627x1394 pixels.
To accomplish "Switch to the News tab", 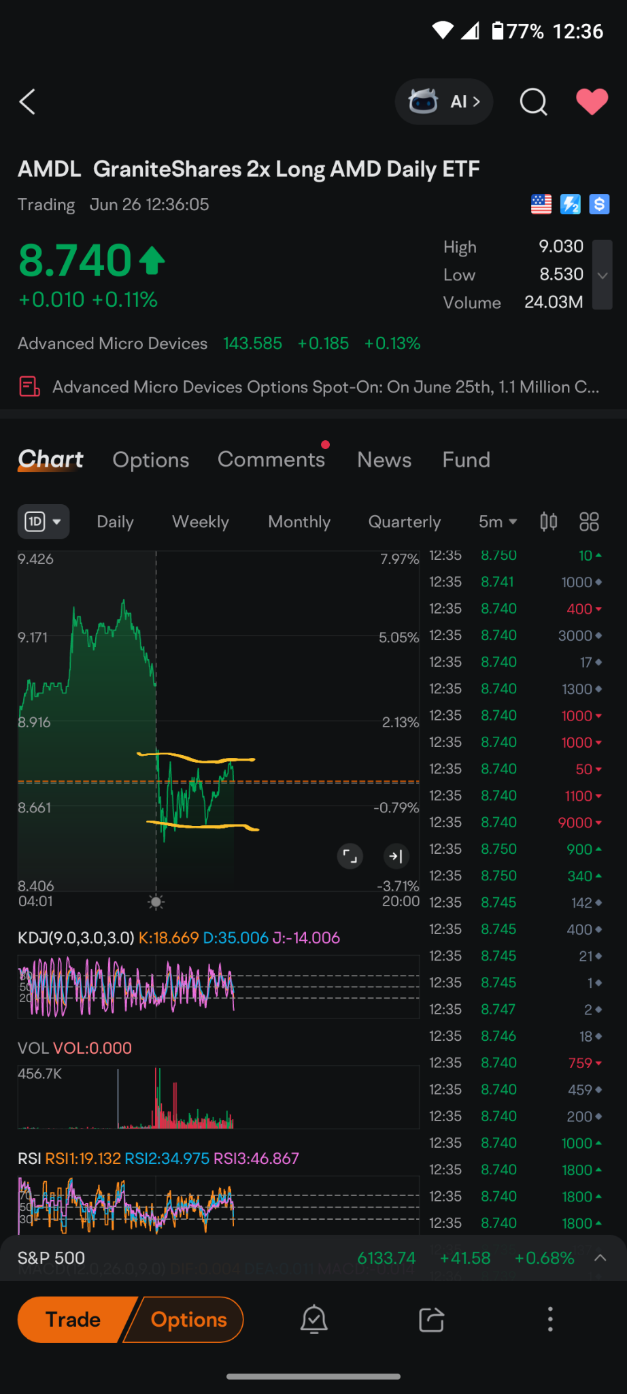I will (384, 460).
